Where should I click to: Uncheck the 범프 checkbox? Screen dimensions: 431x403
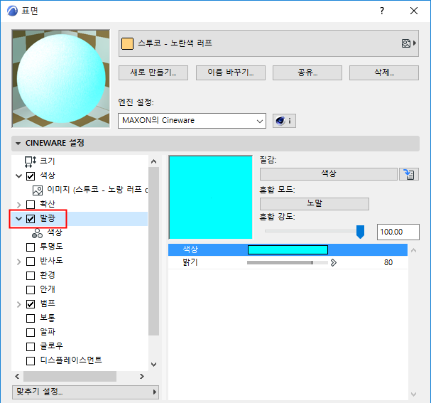(31, 304)
